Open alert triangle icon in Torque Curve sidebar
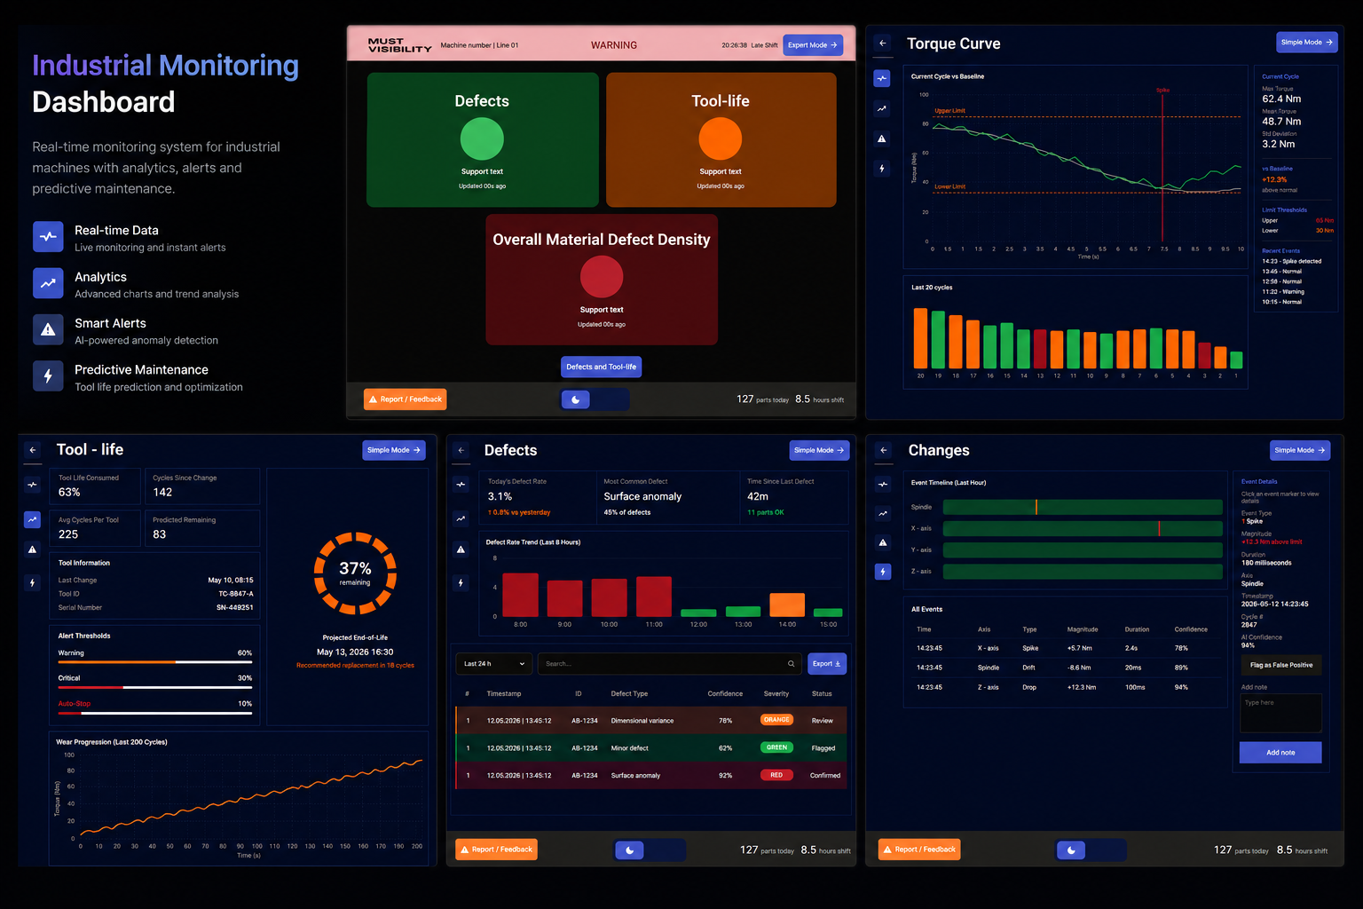This screenshot has height=909, width=1363. (882, 138)
